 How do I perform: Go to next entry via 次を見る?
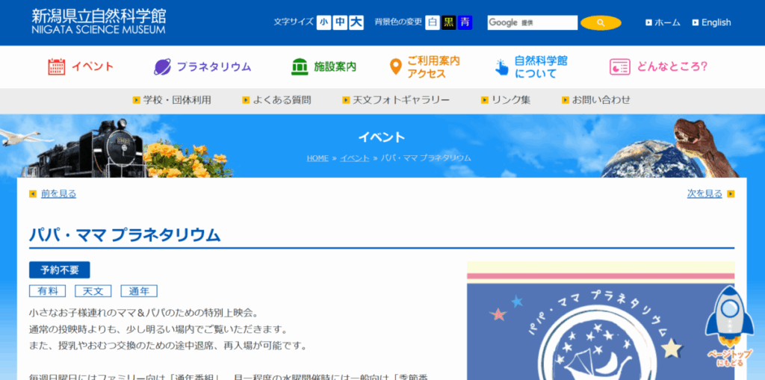704,194
